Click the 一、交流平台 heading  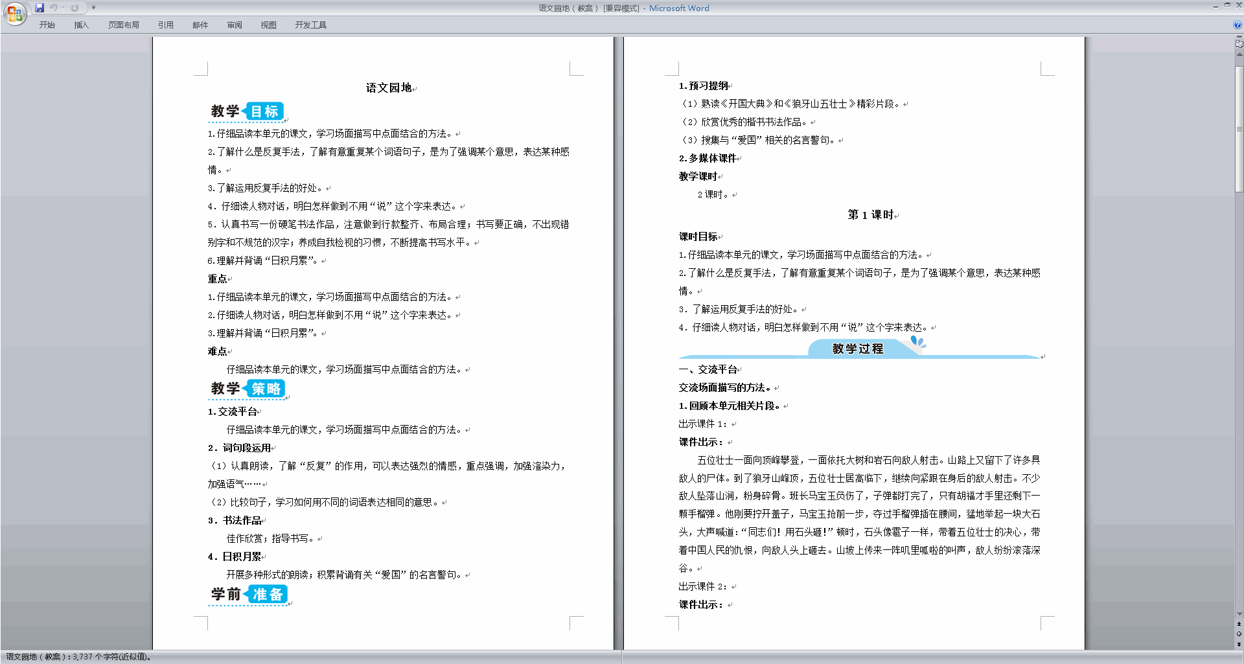pos(708,369)
